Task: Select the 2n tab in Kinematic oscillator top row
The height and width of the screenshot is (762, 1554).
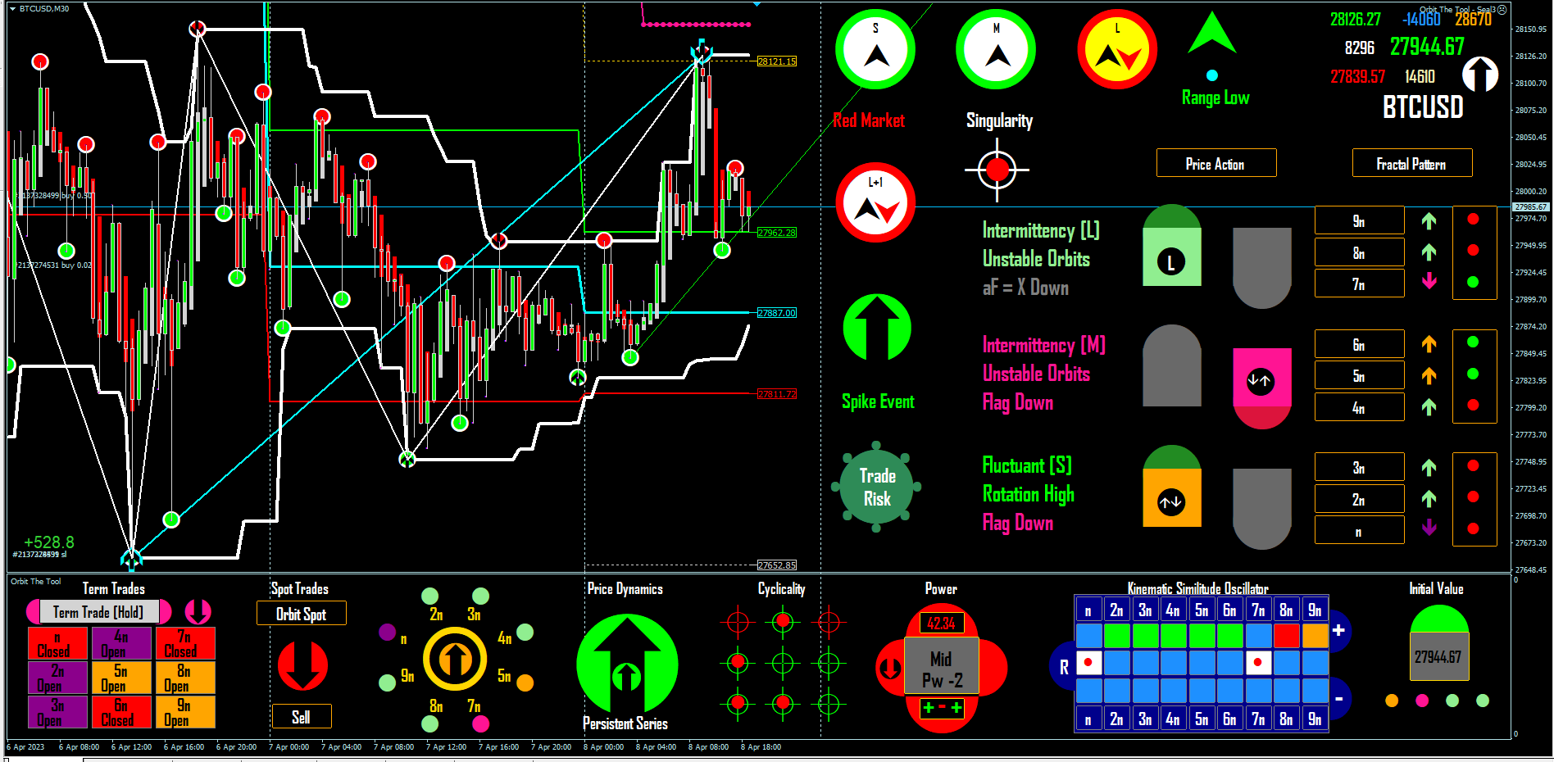Action: 1116,610
